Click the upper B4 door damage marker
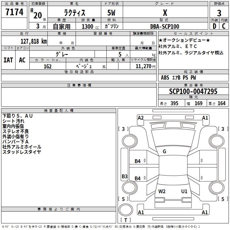Image resolution: width=230 pixels, height=230 pixels. (x=137, y=161)
